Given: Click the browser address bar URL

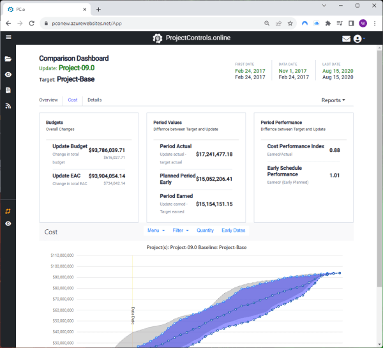Looking at the screenshot, I should [128, 23].
